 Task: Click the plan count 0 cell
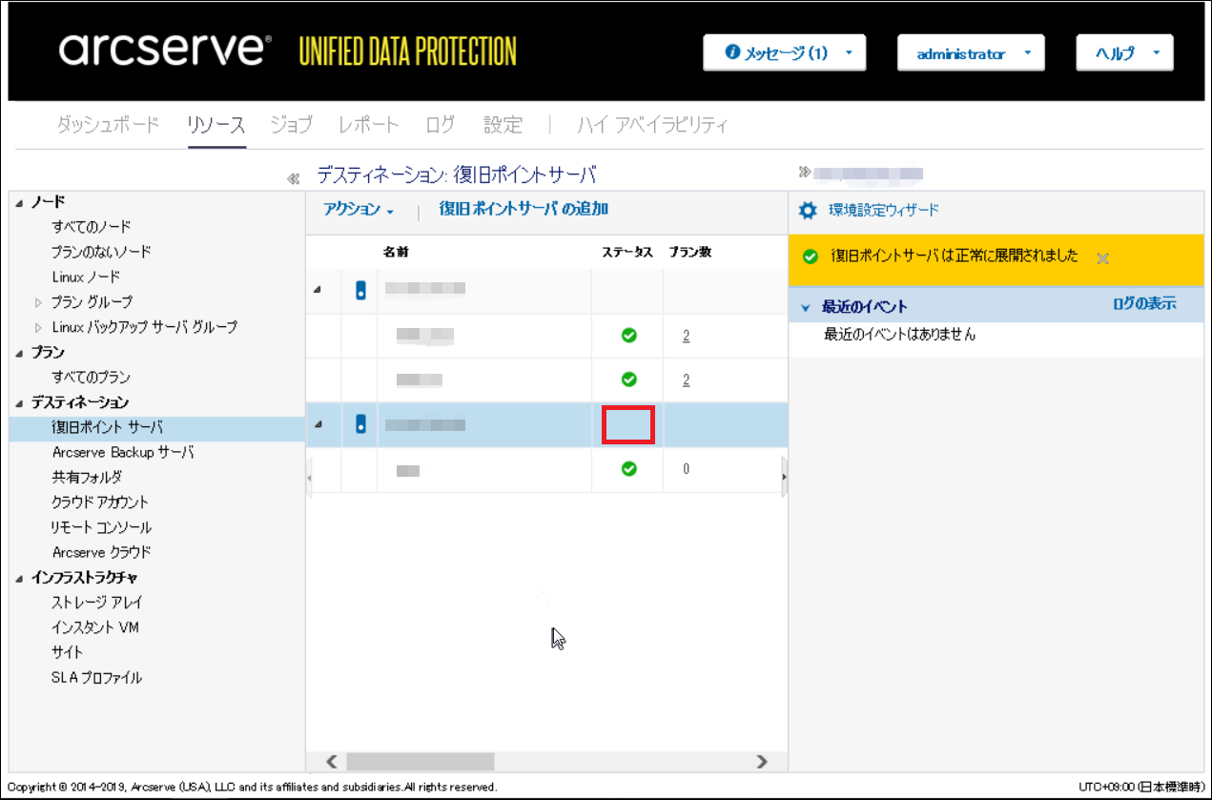pyautogui.click(x=687, y=469)
